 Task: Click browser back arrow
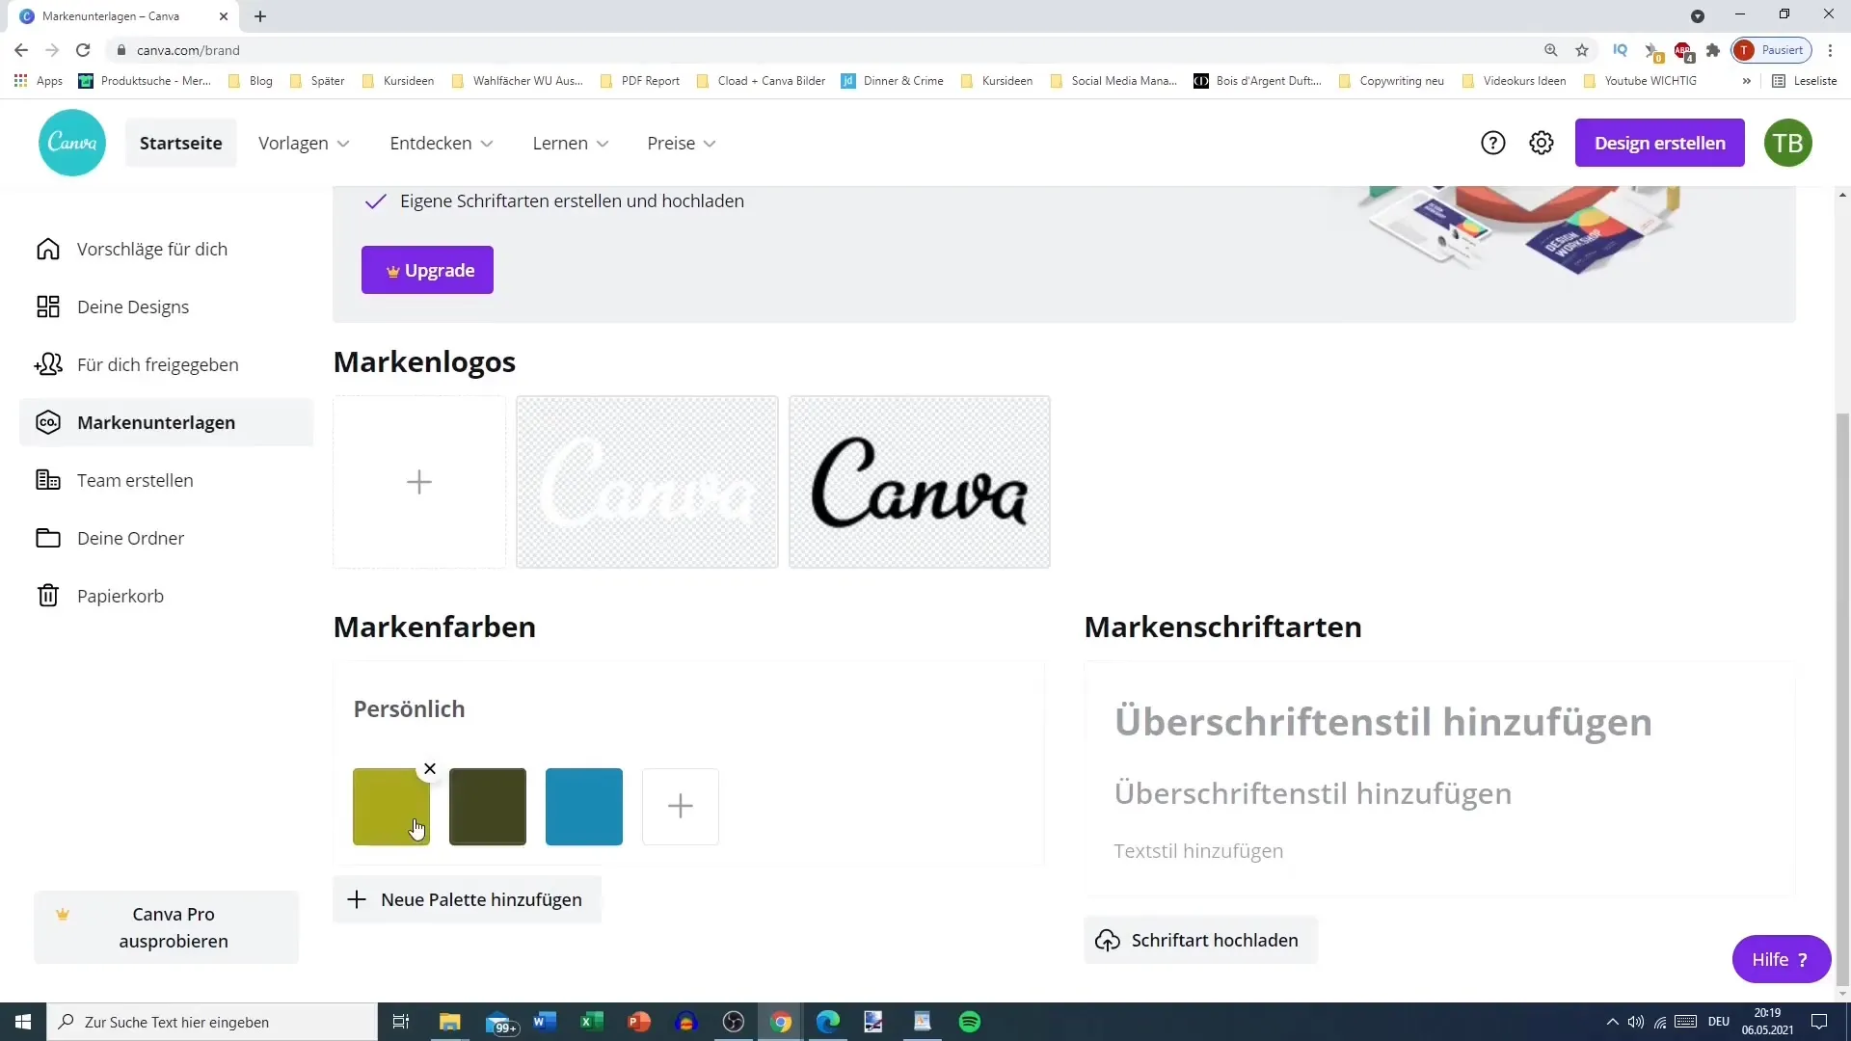tap(21, 50)
